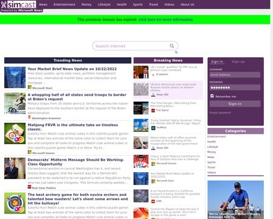Click the Sign-in button
The width and height of the screenshot is (273, 219).
tap(235, 104)
